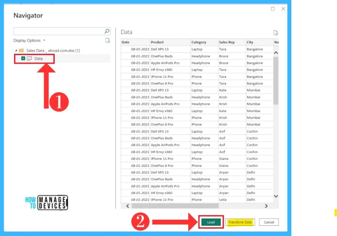Click Cochin cell in Giana's OnePlus 8 Pro row
The width and height of the screenshot is (337, 236).
(259, 165)
